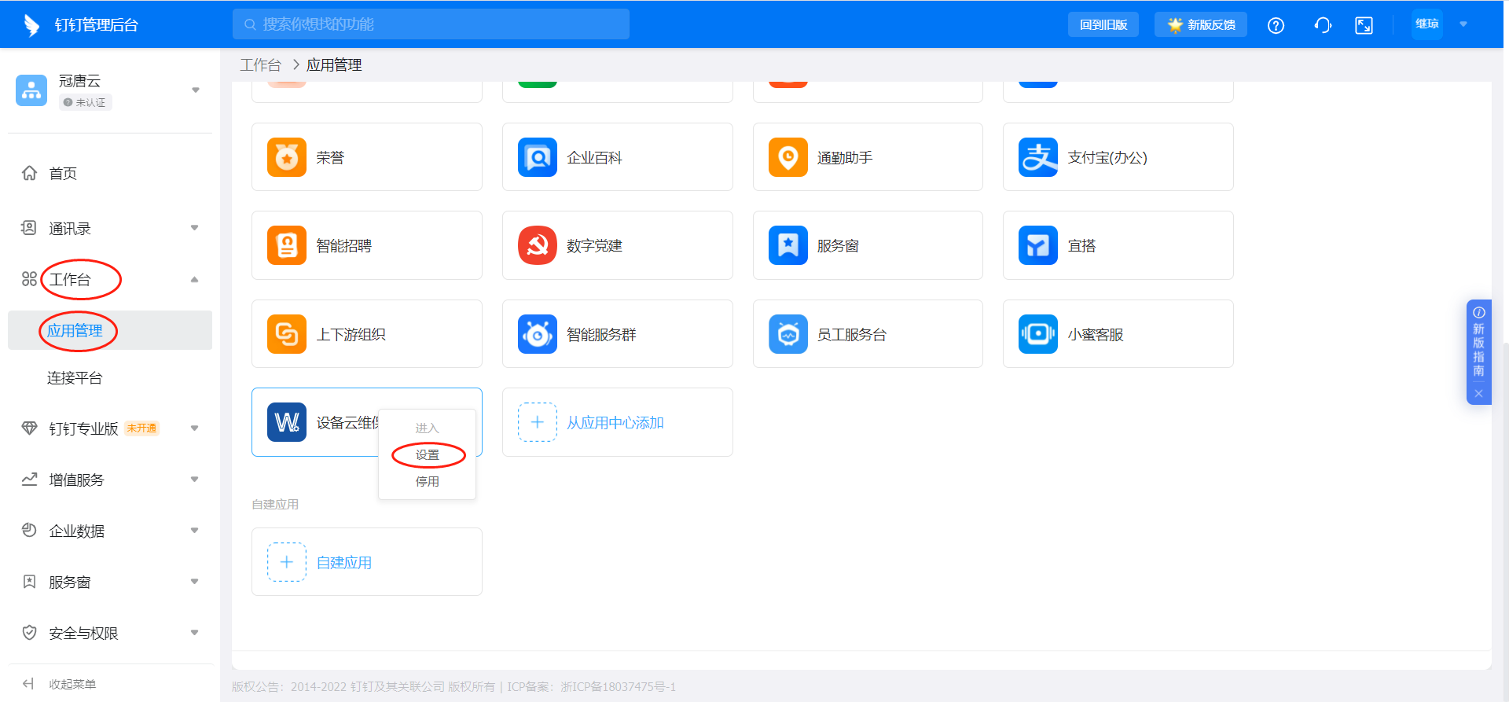The width and height of the screenshot is (1509, 702).
Task: Click the plus icon for 从应用中心添加
Action: [538, 422]
